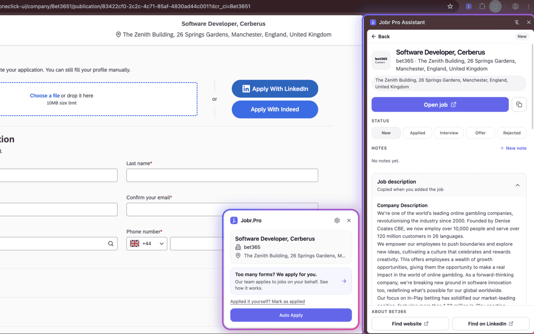Open Jobr.Pro popup settings gear

pyautogui.click(x=337, y=220)
